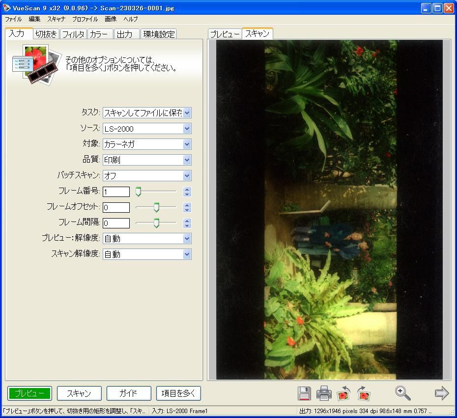Click the 入力: LS-2000 Frame1 status text
Screen dimensions: 457x418
(x=179, y=411)
